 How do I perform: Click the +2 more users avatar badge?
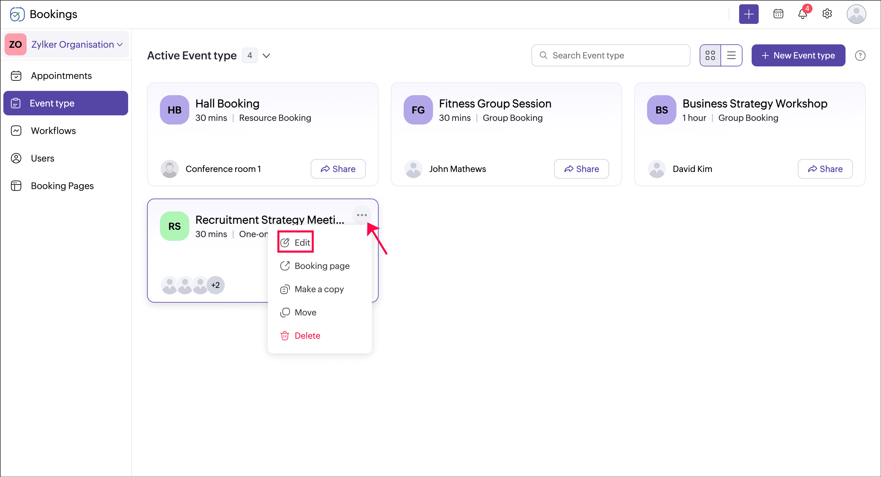tap(216, 285)
